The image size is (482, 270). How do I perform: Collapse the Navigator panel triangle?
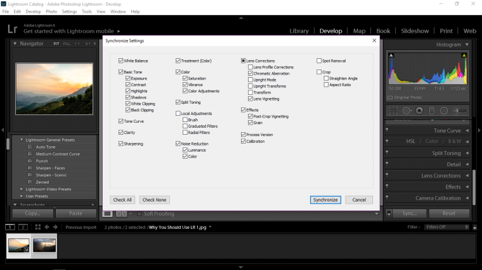coord(15,44)
